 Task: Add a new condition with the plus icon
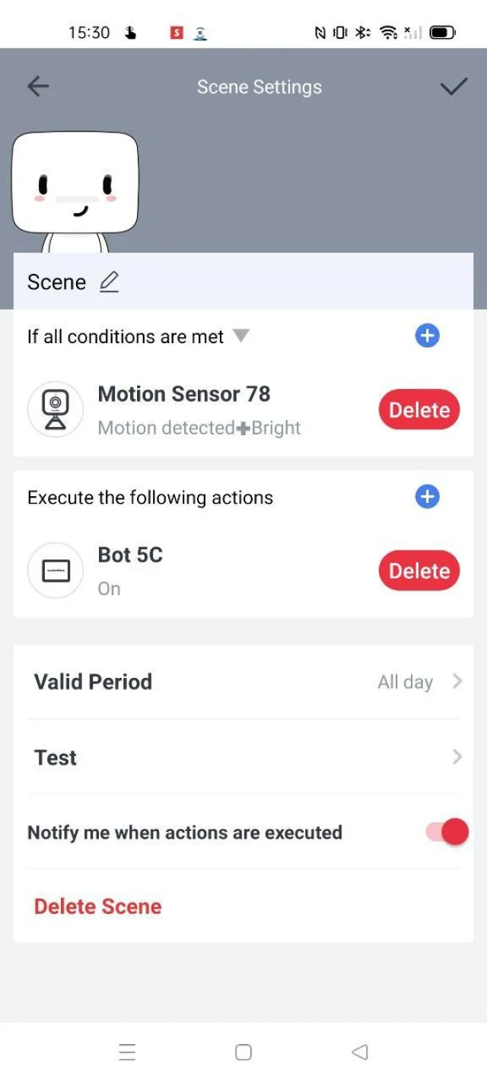(427, 336)
